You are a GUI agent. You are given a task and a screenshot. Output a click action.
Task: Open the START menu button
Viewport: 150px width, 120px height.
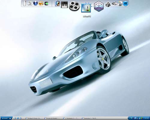pos(6,118)
